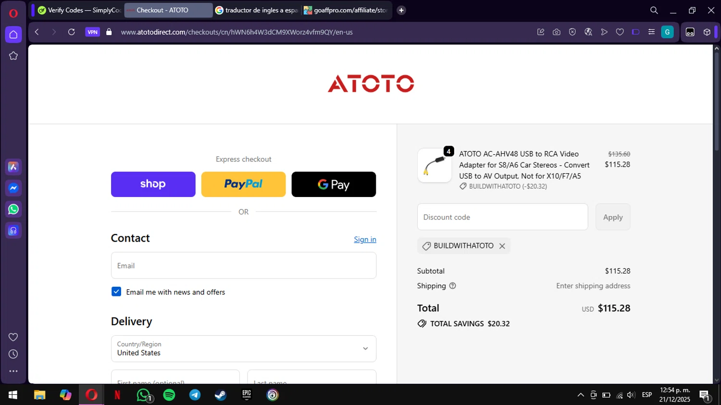Open the Opera start page home icon
Image resolution: width=721 pixels, height=405 pixels.
click(13, 35)
